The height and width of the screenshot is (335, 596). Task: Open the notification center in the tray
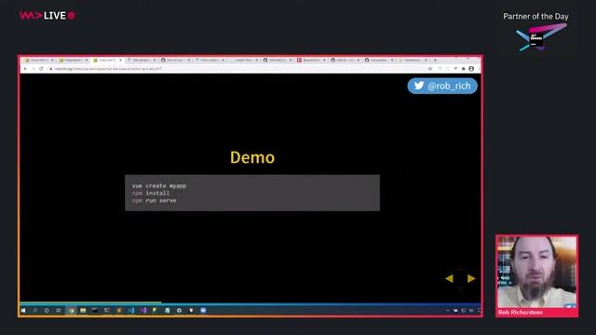point(479,310)
